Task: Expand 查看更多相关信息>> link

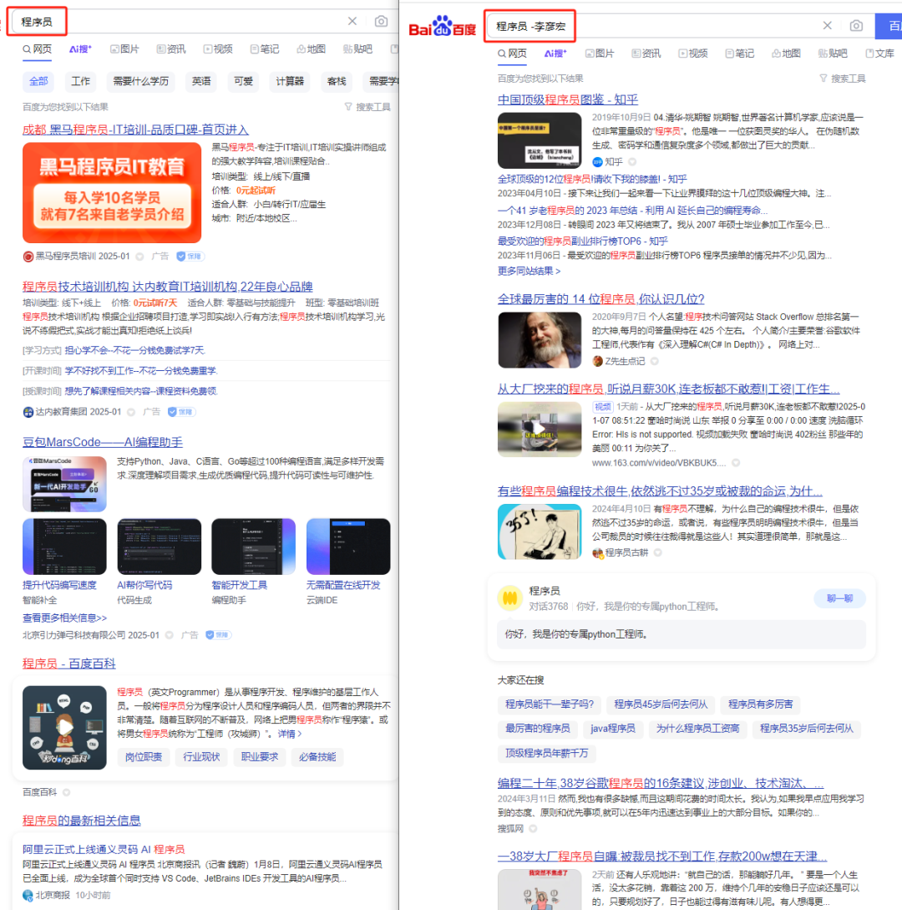Action: 64,618
